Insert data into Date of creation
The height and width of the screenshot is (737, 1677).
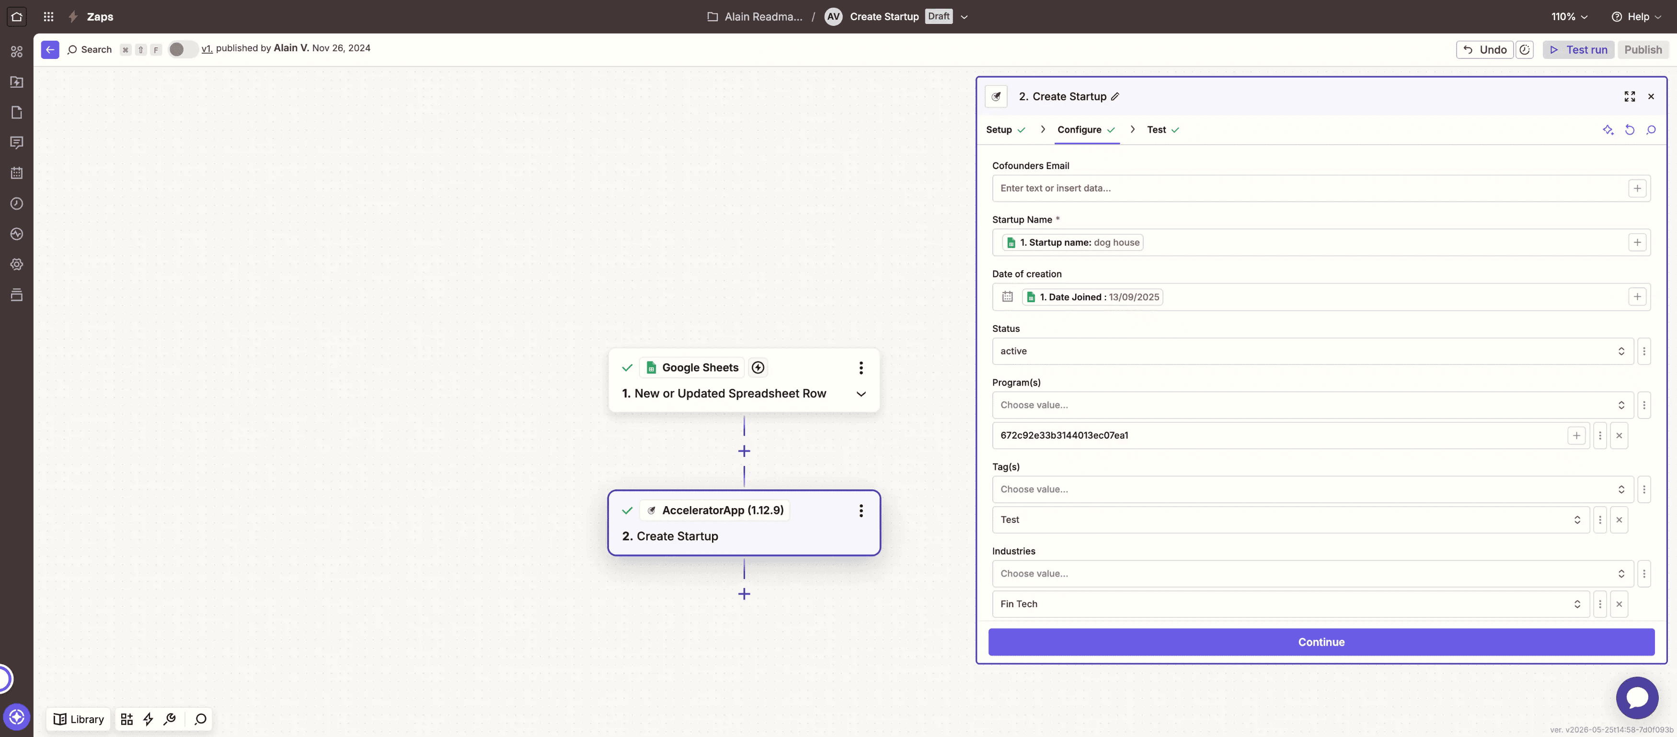tap(1637, 296)
